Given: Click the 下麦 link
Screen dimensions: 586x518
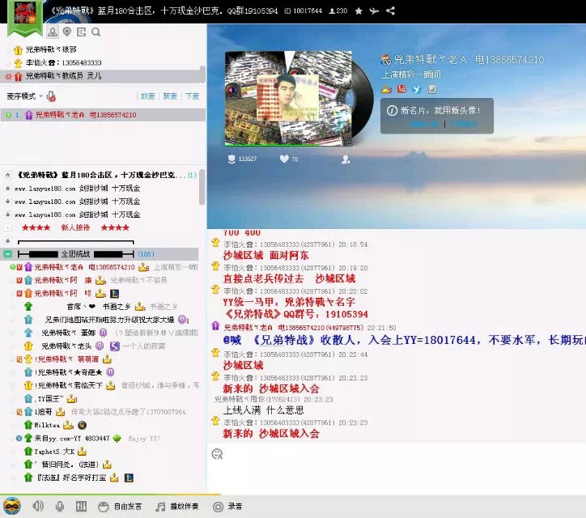Looking at the screenshot, I should [192, 96].
